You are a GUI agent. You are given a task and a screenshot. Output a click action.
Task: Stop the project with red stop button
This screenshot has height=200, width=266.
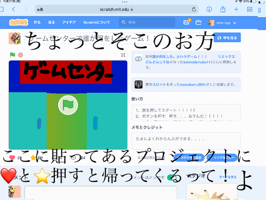[x=21, y=55]
